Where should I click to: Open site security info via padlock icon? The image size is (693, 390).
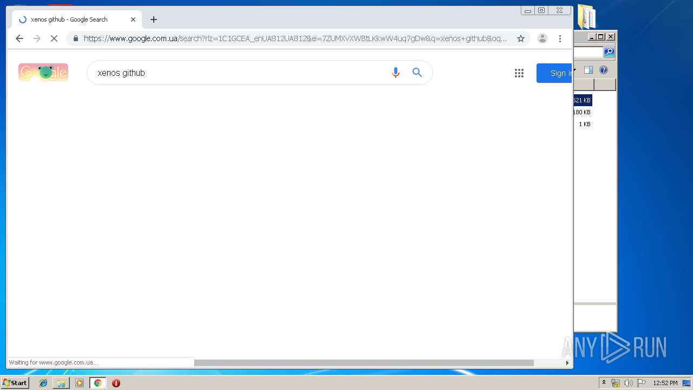[x=75, y=38]
